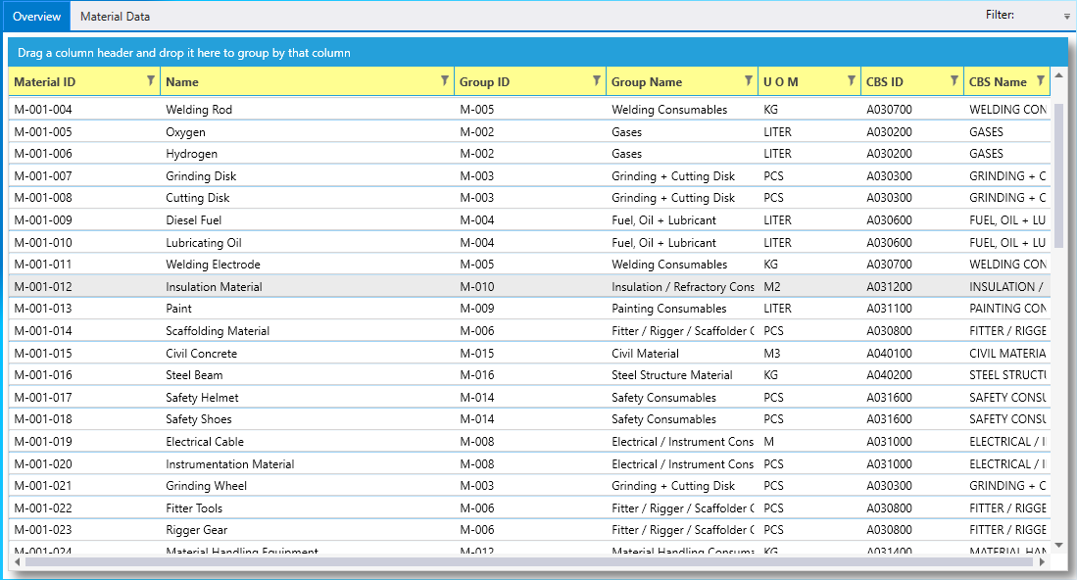
Task: Click the vertical scrollbar down arrow
Action: click(x=1058, y=546)
